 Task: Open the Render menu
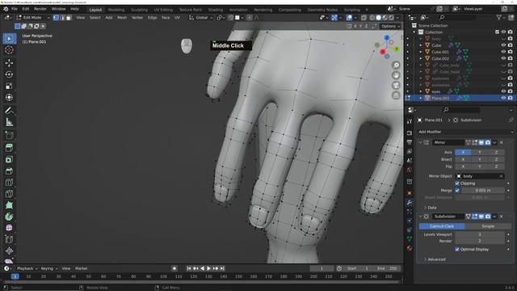(x=40, y=9)
